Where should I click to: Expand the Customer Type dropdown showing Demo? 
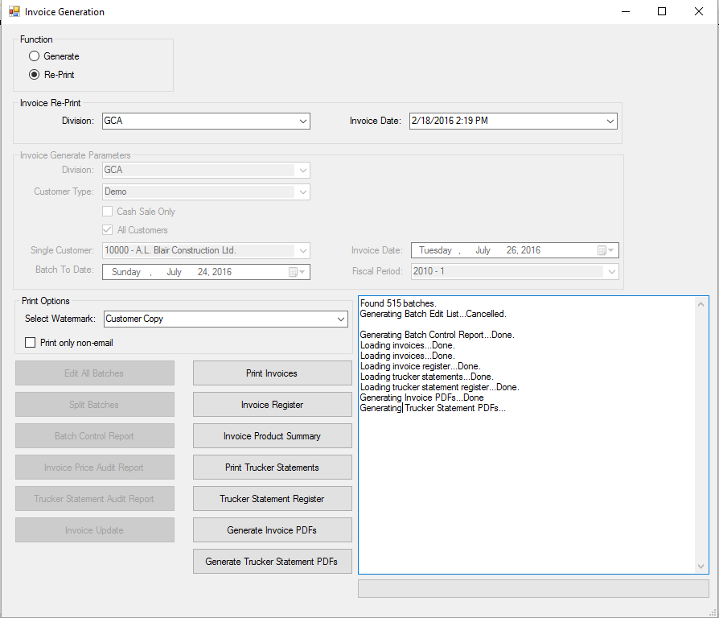click(206, 192)
